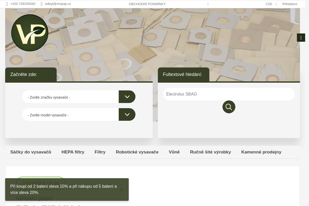Viewport: 309px width, 206px height.
Task: Click the small icon at top bar center
Action: [x=208, y=4]
